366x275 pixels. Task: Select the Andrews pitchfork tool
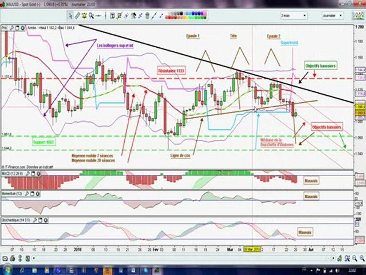tap(133, 16)
